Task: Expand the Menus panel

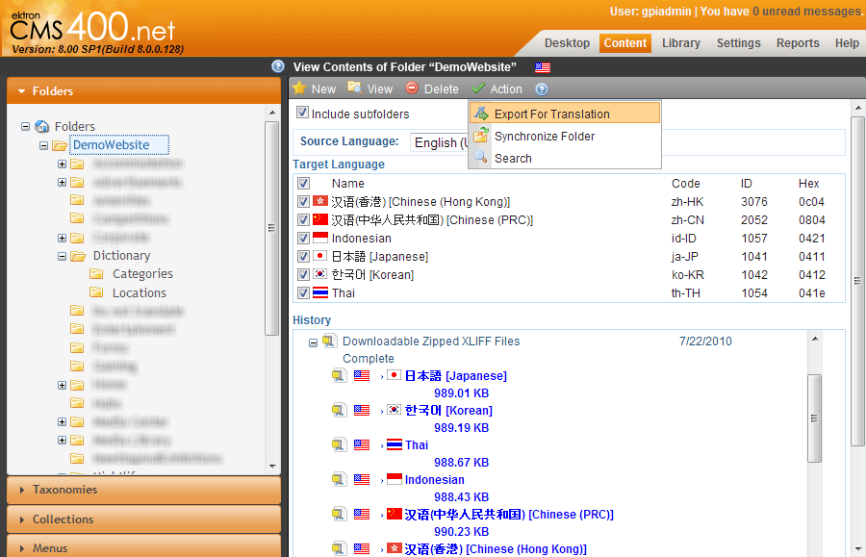Action: coord(143,547)
